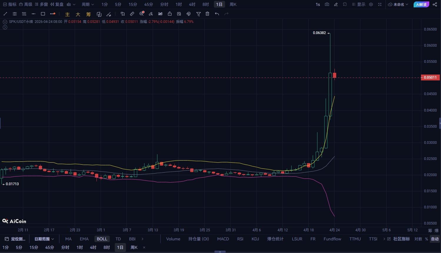Toggle the MA indicator
Viewport: 441px width, 253px height.
click(69, 239)
